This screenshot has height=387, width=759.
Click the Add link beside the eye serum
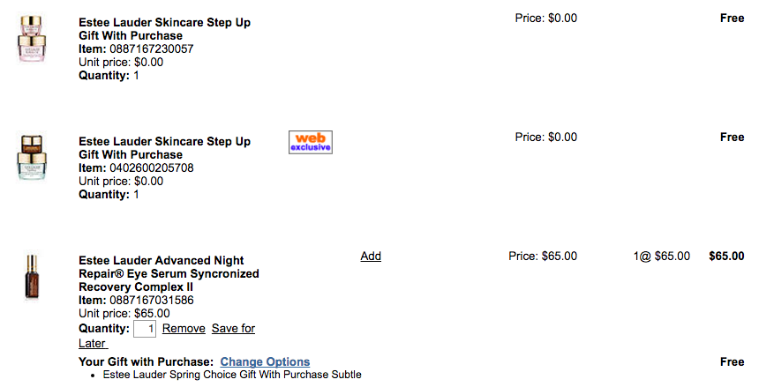pyautogui.click(x=371, y=256)
